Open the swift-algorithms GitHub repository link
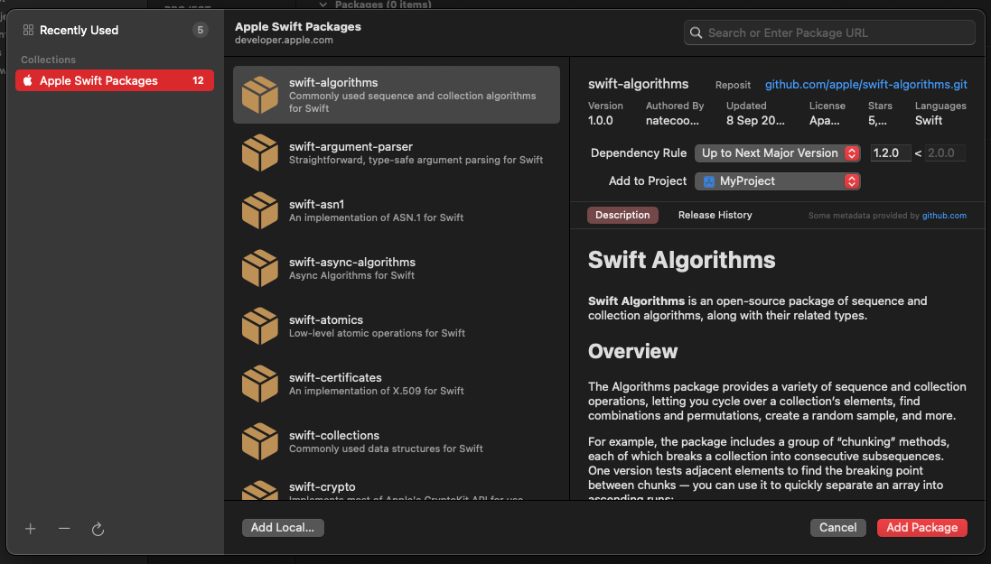This screenshot has width=991, height=564. coord(865,84)
